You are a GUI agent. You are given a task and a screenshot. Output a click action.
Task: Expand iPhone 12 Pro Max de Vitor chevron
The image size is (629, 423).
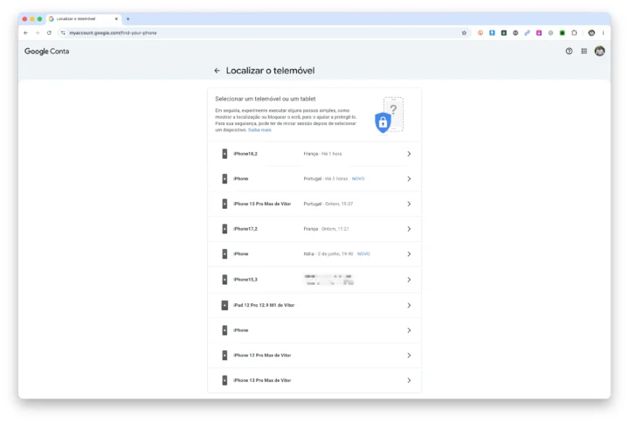(409, 355)
